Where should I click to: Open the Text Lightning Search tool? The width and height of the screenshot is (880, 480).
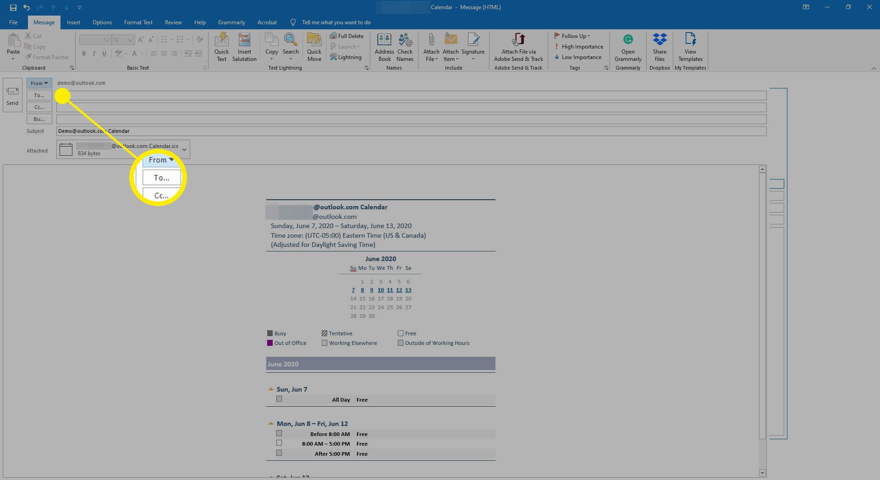[291, 47]
